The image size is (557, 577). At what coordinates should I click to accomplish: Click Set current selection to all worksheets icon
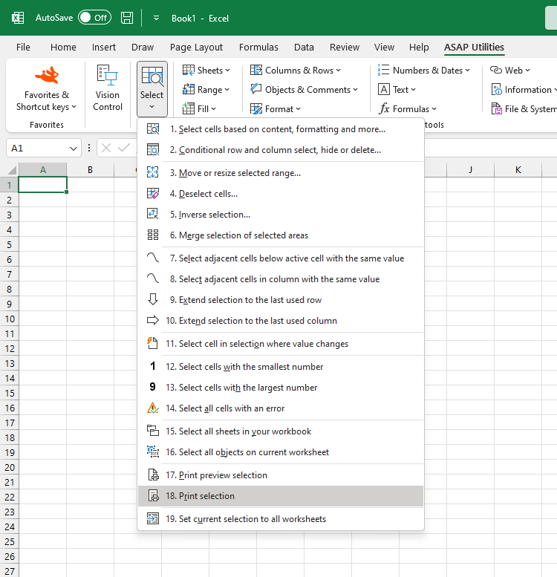pos(153,518)
